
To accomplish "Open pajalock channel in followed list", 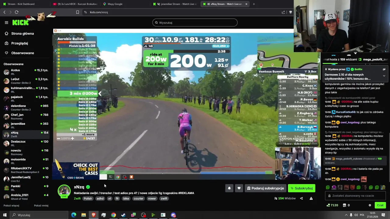I will 26,99.
